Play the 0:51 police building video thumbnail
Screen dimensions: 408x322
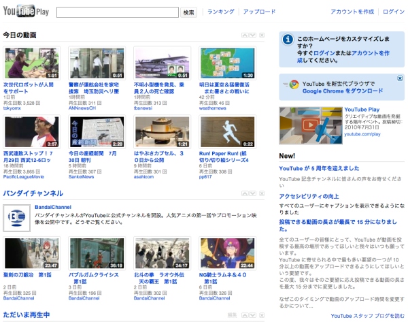point(97,63)
